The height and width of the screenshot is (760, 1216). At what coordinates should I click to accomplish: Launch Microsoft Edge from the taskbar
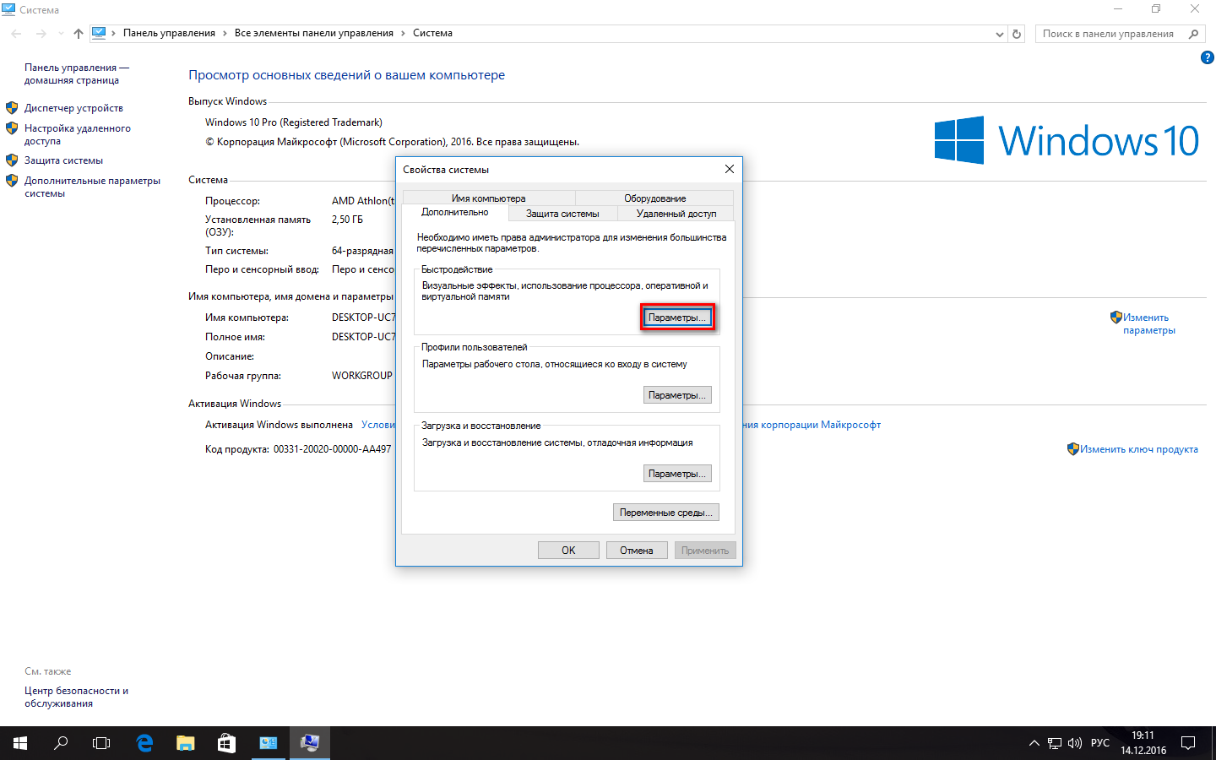pos(144,743)
